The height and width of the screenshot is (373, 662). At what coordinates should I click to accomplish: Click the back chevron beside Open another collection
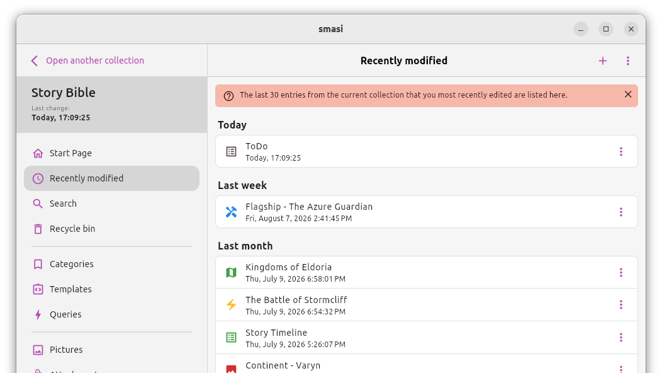tap(35, 61)
